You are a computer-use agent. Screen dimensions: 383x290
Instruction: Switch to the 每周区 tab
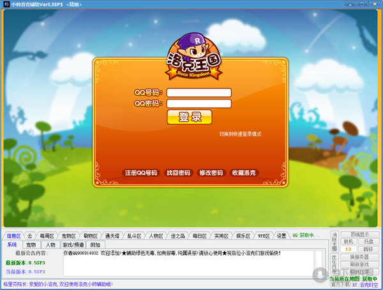(47, 236)
